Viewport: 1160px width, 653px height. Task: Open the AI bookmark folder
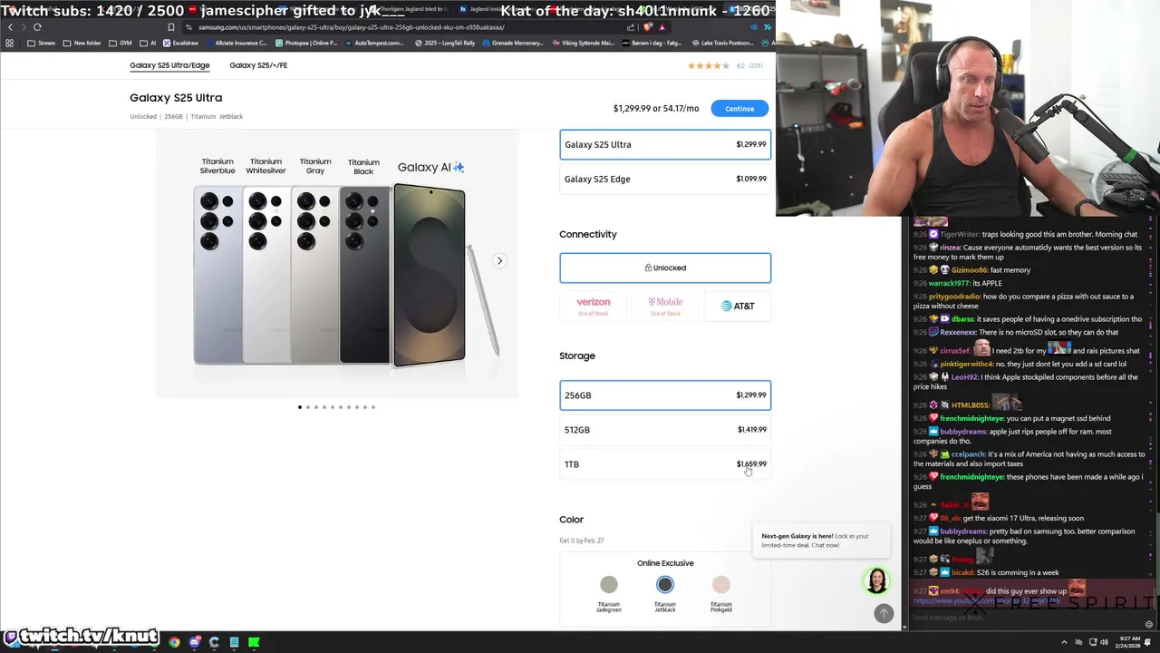[x=148, y=43]
